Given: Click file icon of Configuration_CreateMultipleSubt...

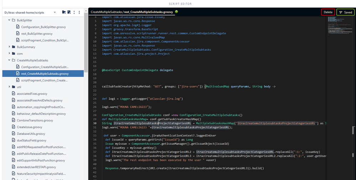Looking at the screenshot, I should pos(18,67).
